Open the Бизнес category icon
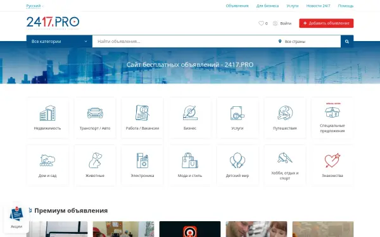380x237 pixels. tap(190, 113)
